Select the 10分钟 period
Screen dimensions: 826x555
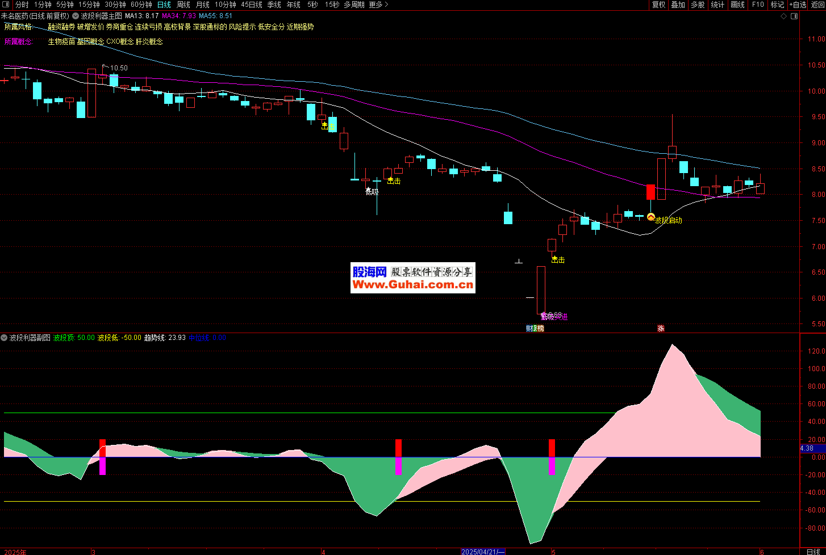[x=226, y=5]
